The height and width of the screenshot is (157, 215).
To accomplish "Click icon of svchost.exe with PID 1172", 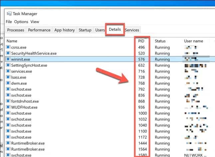I will tap(8, 137).
